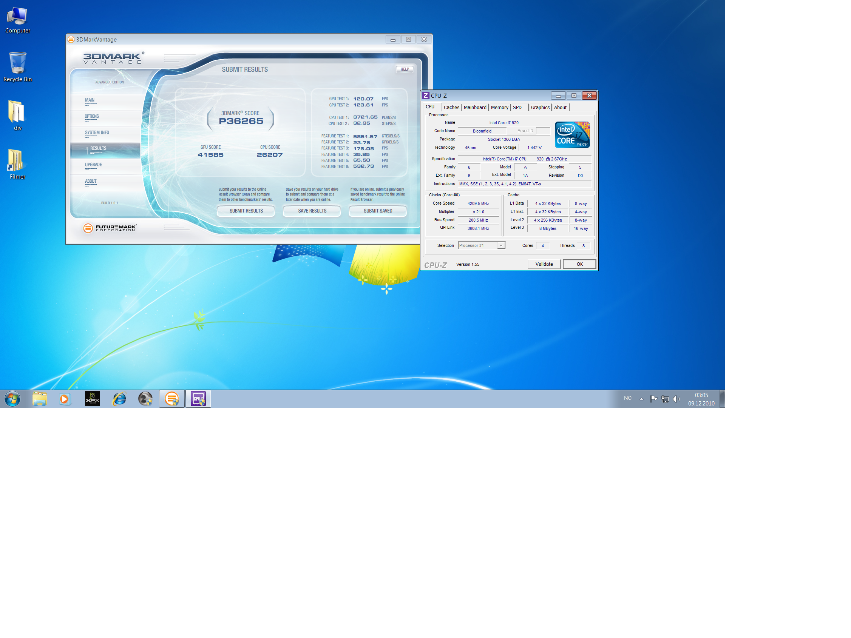Click SUBMIT RESULTS button
Screen dimensions: 851x638
[246, 211]
